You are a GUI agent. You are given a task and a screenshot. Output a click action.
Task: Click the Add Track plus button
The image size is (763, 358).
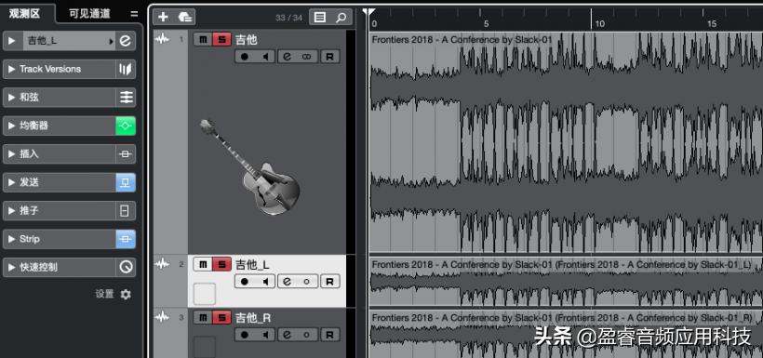(163, 17)
